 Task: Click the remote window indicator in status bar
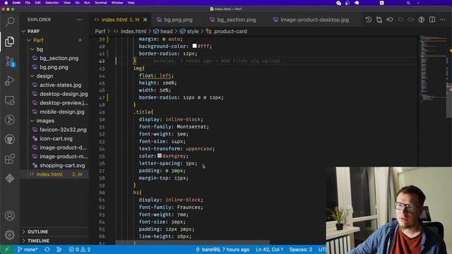(6, 249)
